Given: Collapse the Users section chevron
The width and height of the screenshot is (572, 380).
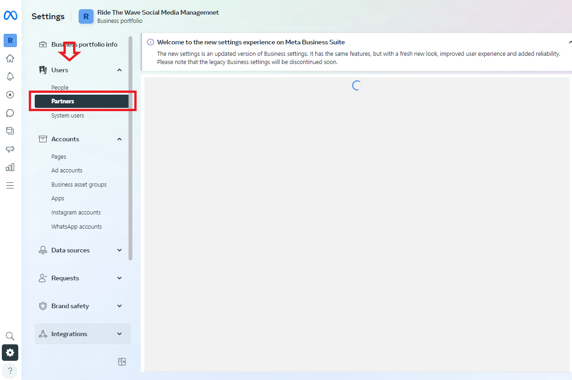Looking at the screenshot, I should pyautogui.click(x=119, y=70).
